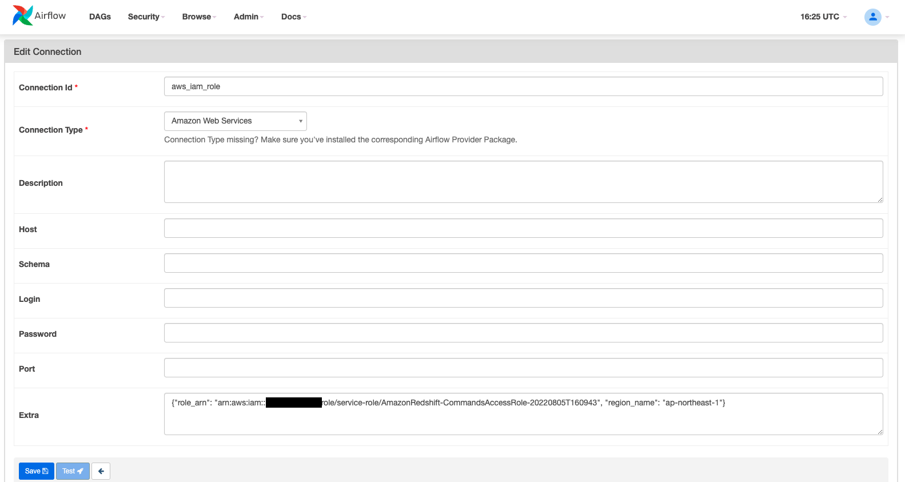Open the DAGs page
This screenshot has height=482, width=905.
100,17
